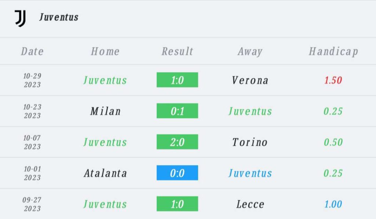Click the Juventus club logo icon
This screenshot has width=376, height=219.
click(20, 18)
